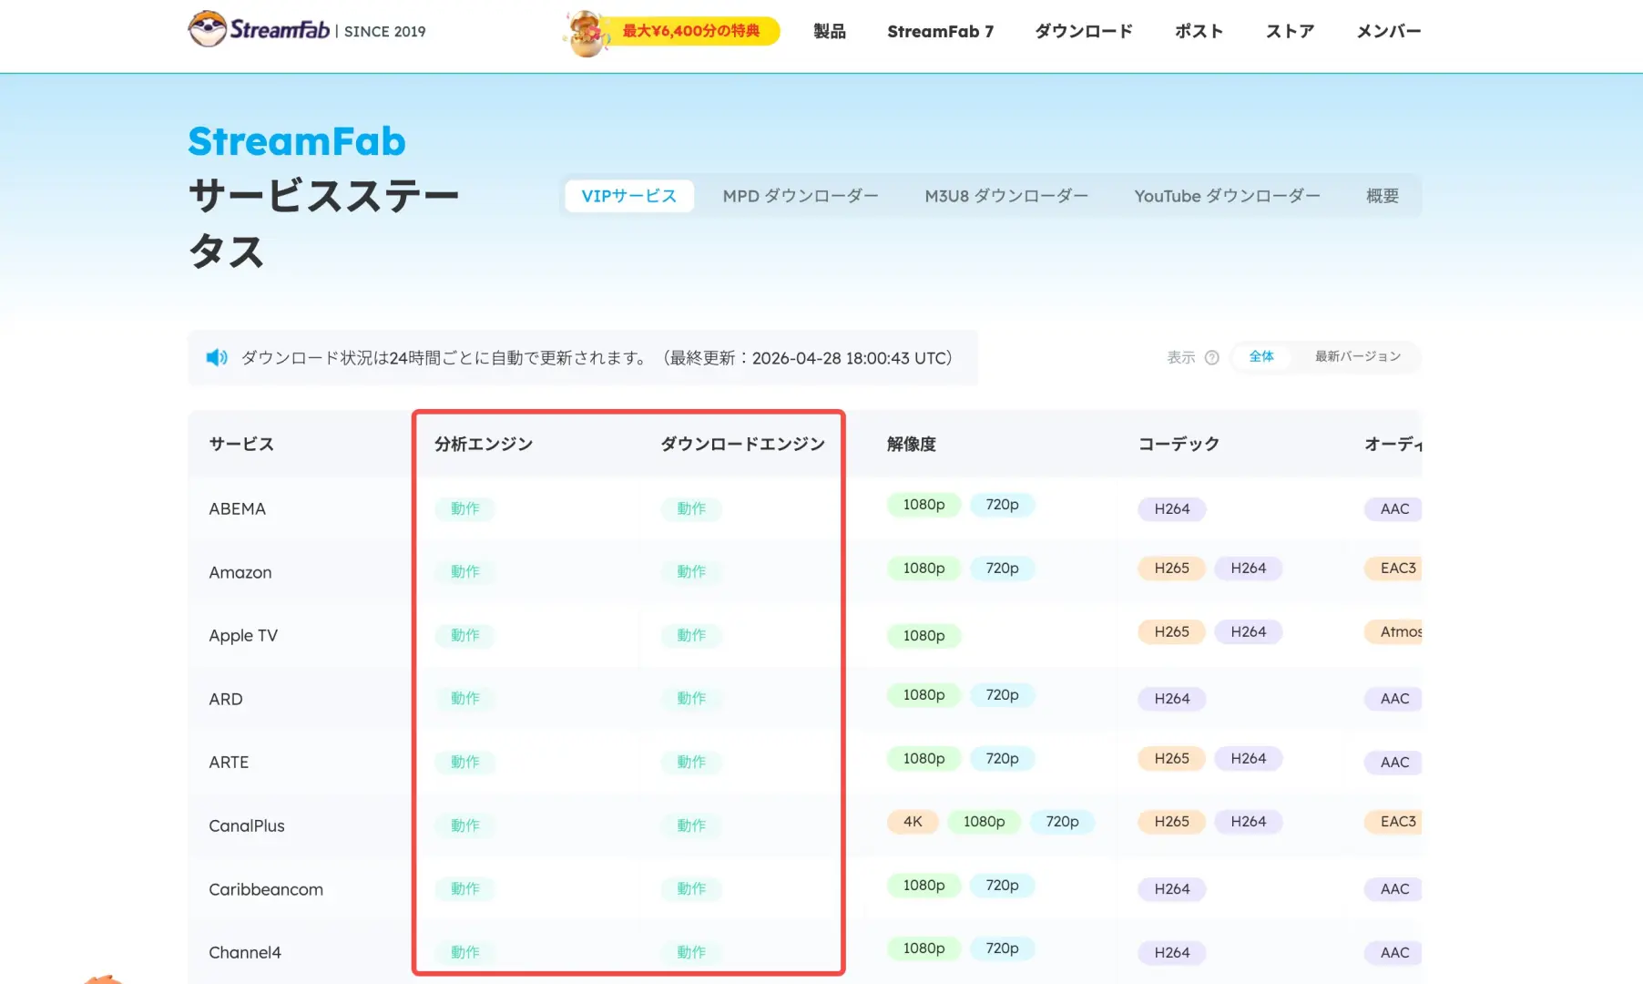The height and width of the screenshot is (984, 1643).
Task: Click the ARTE service name
Action: [229, 762]
